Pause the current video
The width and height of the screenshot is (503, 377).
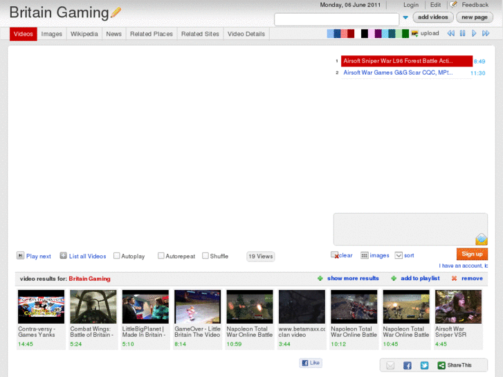(x=462, y=33)
